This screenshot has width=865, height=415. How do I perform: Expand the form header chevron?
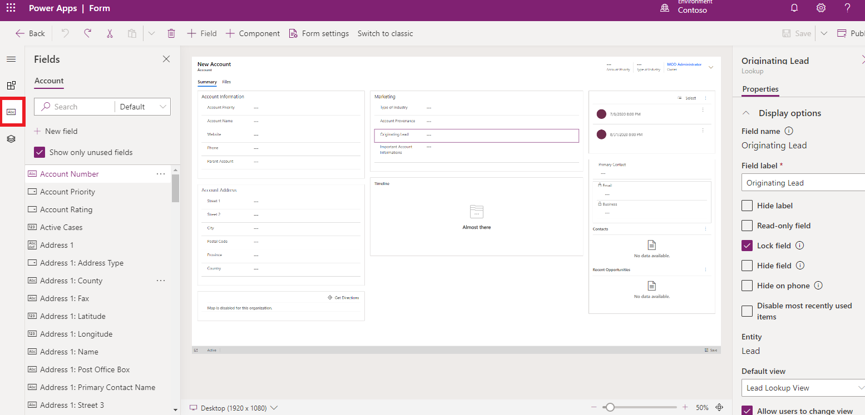(711, 67)
